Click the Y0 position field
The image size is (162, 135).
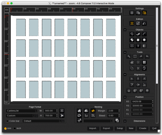tap(141, 106)
